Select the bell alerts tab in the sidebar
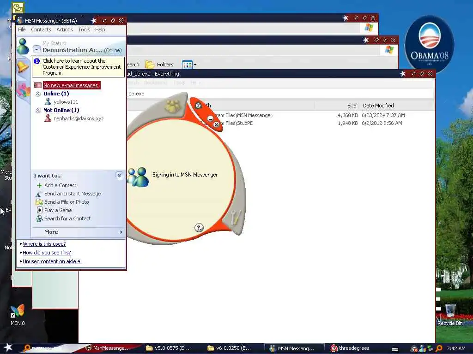473x354 pixels. 23,67
